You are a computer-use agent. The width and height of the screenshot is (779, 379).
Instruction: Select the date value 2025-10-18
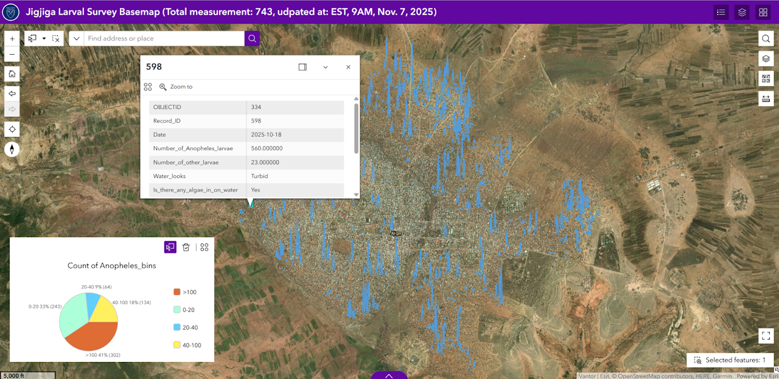click(x=268, y=135)
